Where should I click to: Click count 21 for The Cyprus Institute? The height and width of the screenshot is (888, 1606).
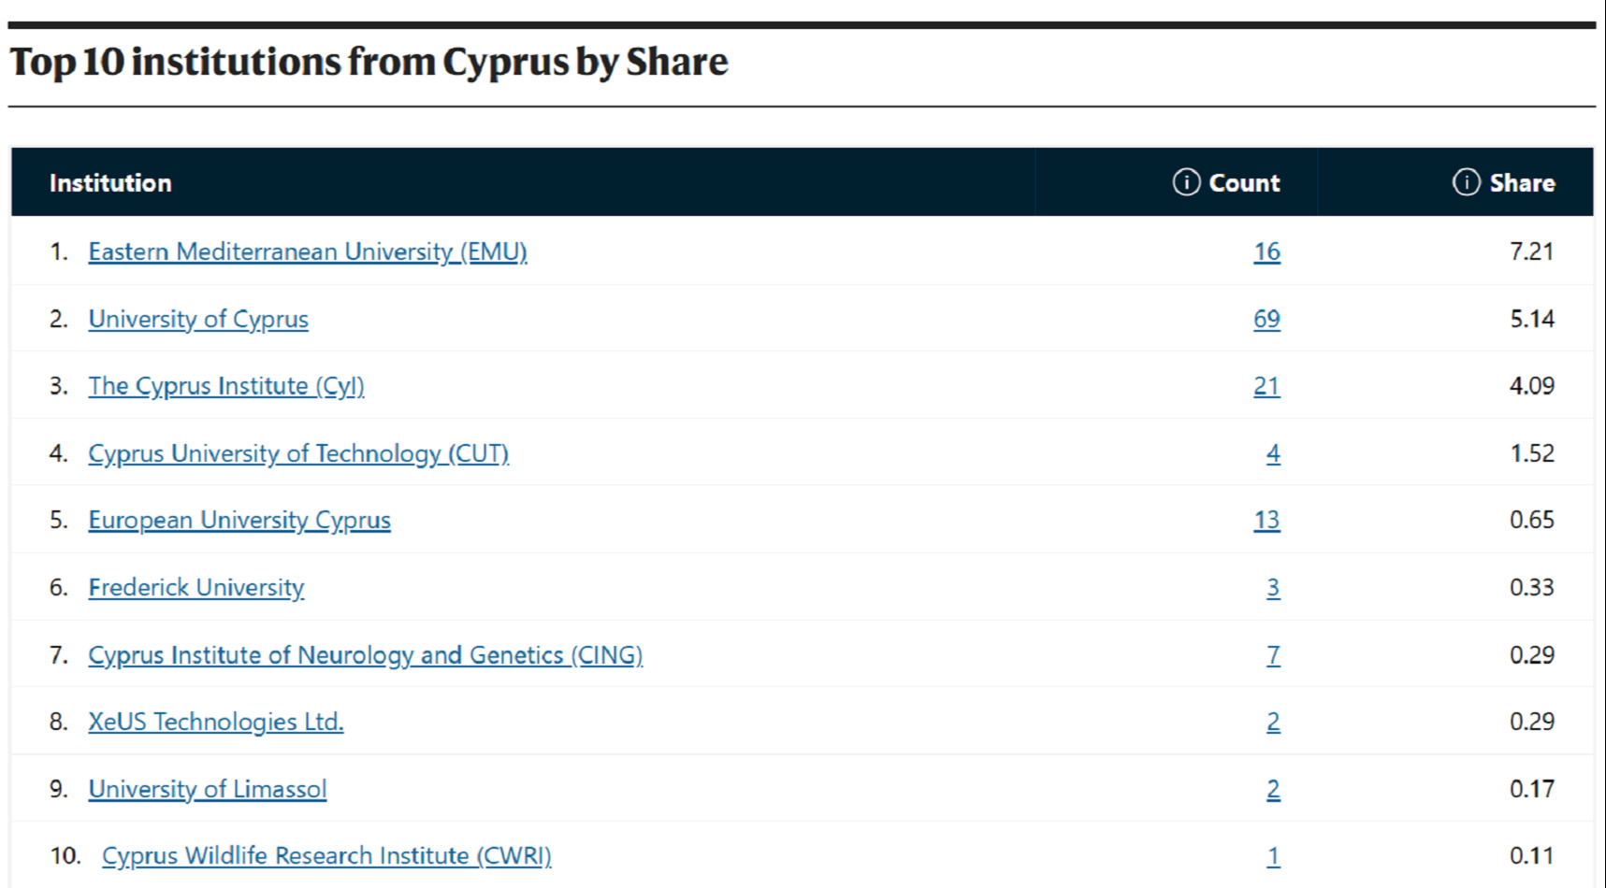click(1266, 386)
